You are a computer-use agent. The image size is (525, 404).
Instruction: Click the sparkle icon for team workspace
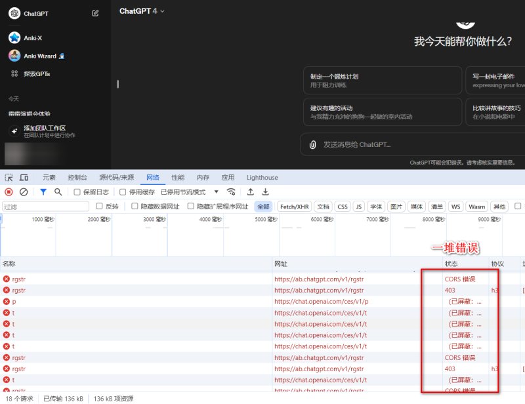click(x=14, y=131)
